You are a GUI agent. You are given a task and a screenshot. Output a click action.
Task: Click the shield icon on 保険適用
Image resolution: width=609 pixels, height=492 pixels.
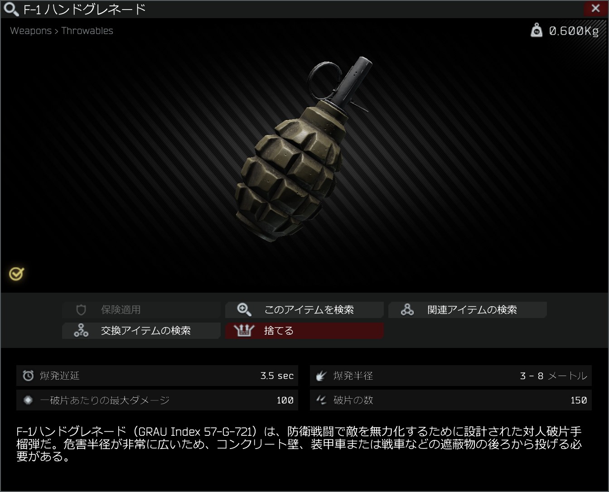point(81,310)
